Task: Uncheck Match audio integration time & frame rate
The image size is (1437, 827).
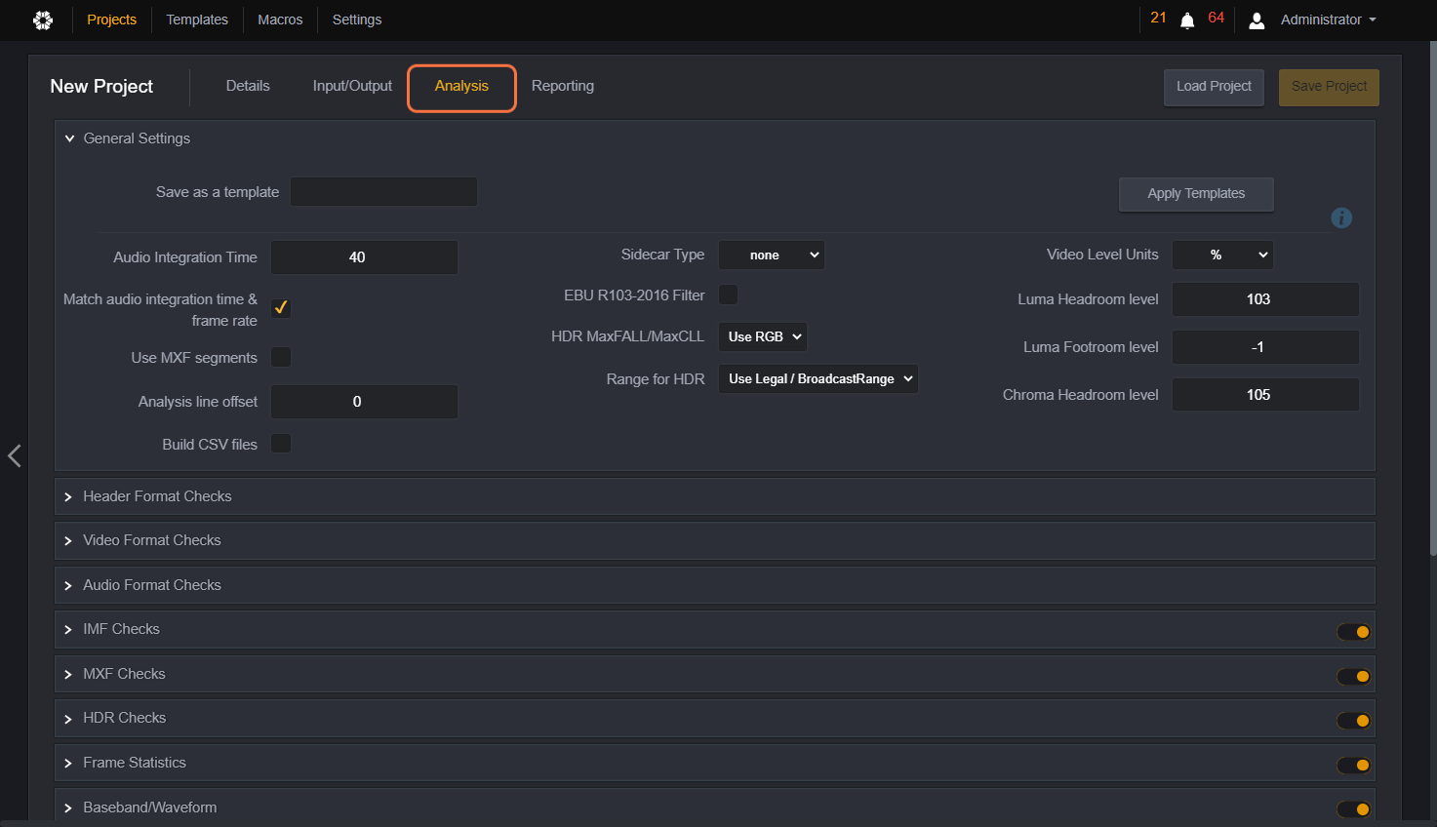Action: pyautogui.click(x=281, y=307)
